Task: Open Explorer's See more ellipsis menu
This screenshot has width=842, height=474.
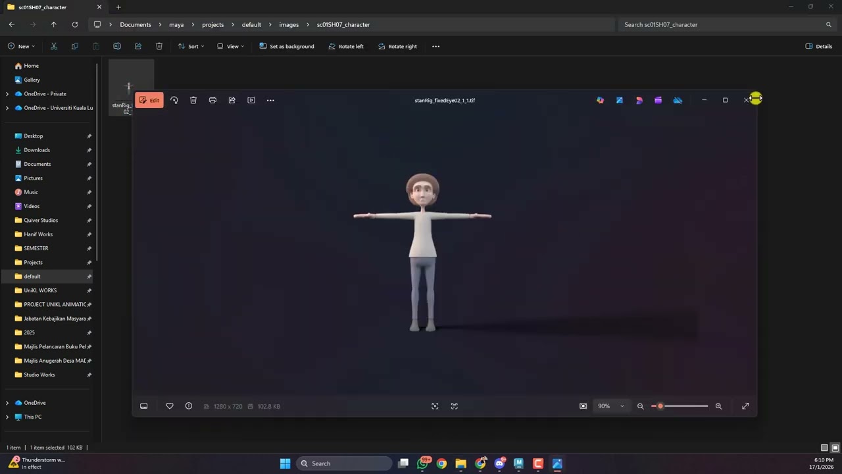Action: pyautogui.click(x=435, y=46)
